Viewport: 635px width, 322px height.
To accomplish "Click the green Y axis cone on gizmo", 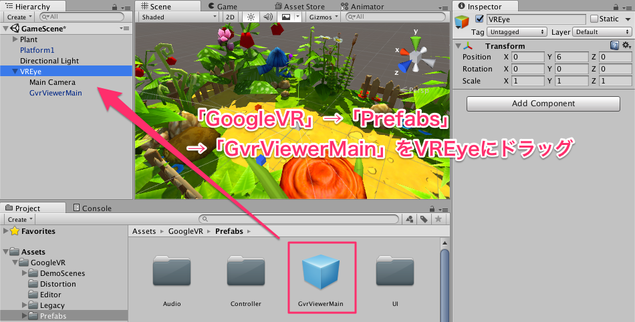I will pyautogui.click(x=416, y=41).
